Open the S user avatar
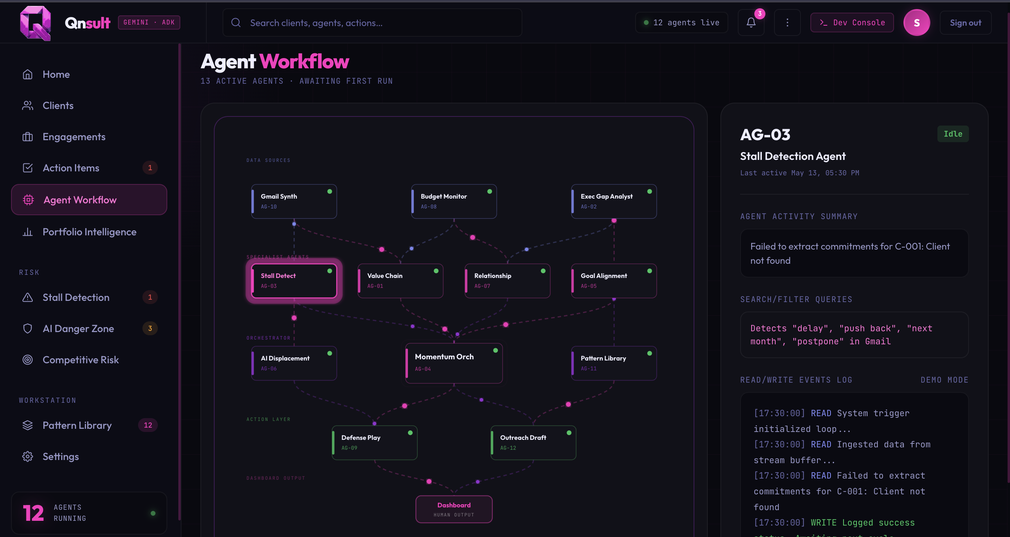The width and height of the screenshot is (1010, 537). pyautogui.click(x=916, y=23)
